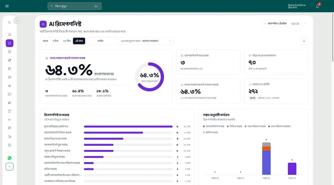The image size is (334, 185).
Task: Click the sidebar magnifier search icon
Action: click(x=9, y=23)
